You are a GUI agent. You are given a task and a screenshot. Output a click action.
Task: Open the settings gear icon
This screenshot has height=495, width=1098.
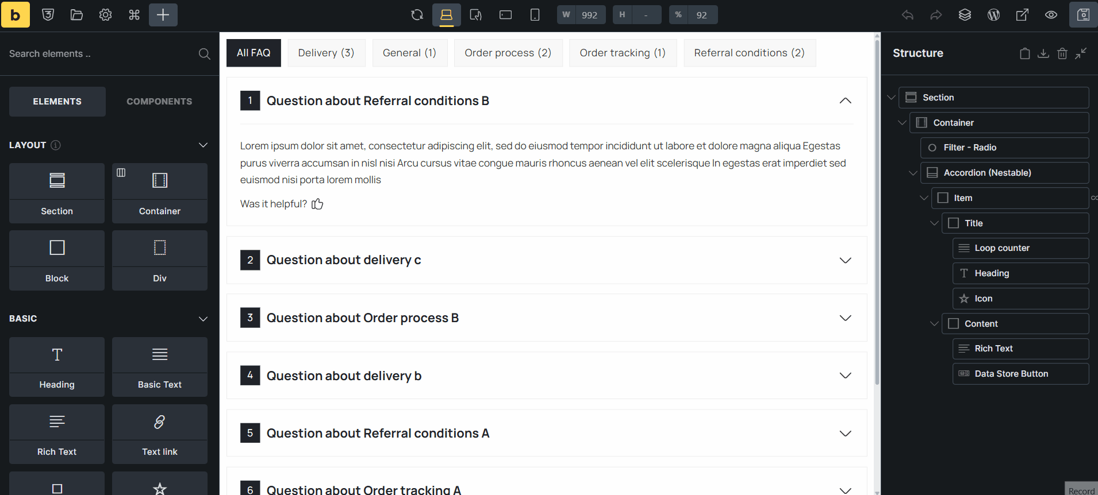[105, 15]
